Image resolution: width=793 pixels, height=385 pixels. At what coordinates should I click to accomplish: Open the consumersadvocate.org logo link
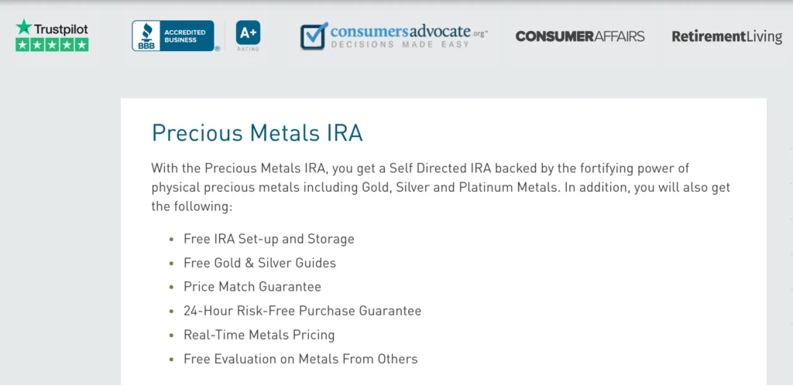point(394,36)
